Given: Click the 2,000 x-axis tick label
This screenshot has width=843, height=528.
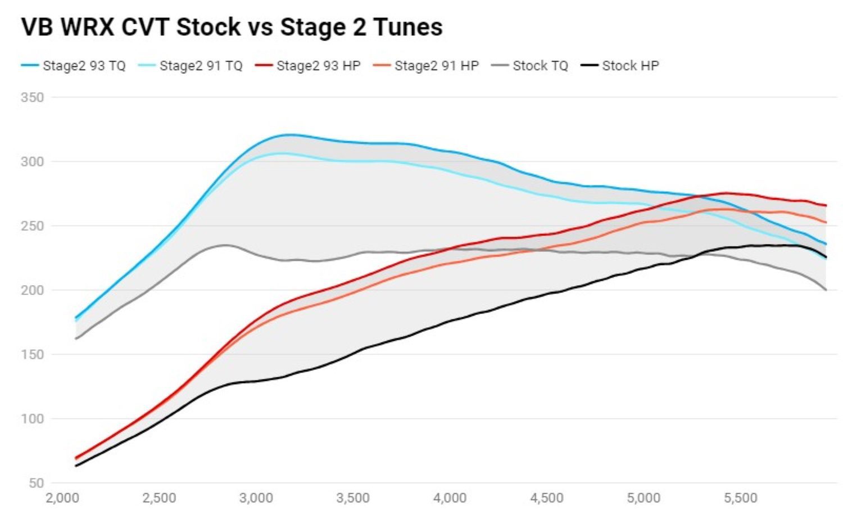Looking at the screenshot, I should pyautogui.click(x=62, y=498).
